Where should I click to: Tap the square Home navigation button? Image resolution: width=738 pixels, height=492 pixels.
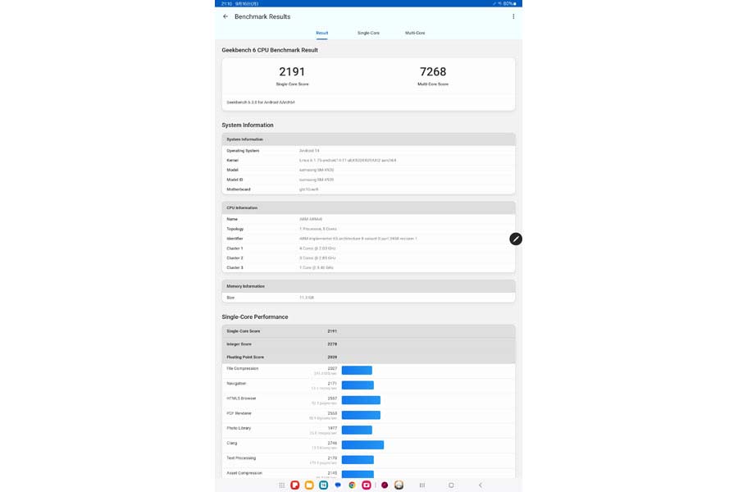pos(451,485)
